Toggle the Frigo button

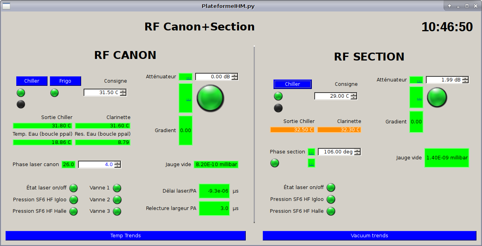65,81
